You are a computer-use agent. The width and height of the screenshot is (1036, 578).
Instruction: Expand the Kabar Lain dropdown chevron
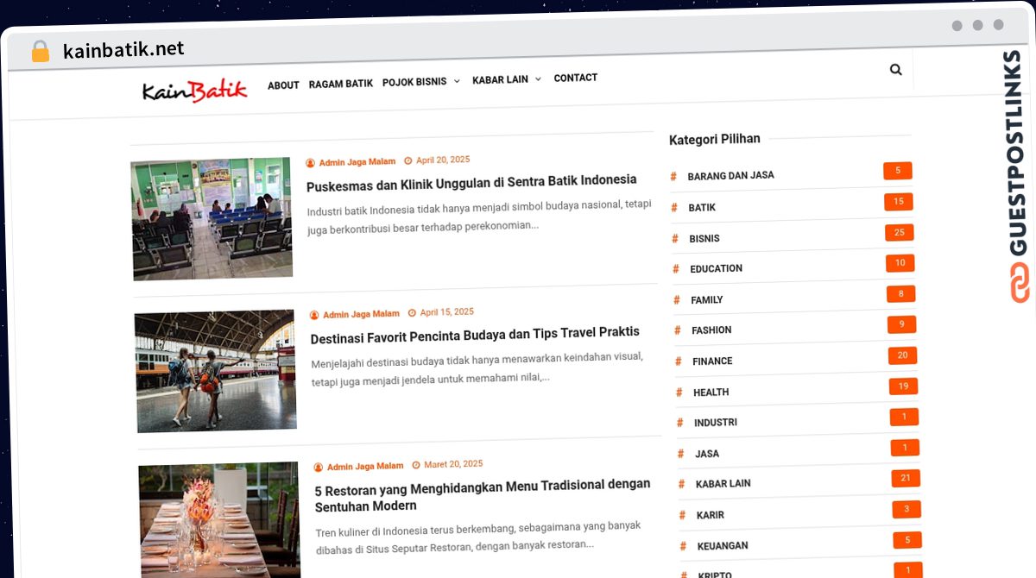coord(538,79)
